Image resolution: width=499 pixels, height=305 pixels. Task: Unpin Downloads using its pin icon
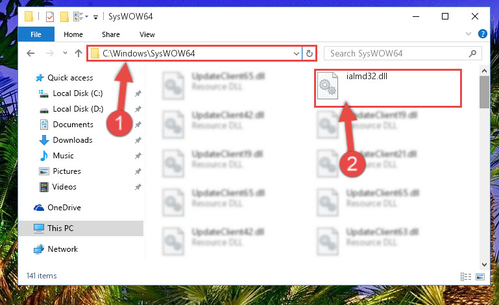pos(138,140)
